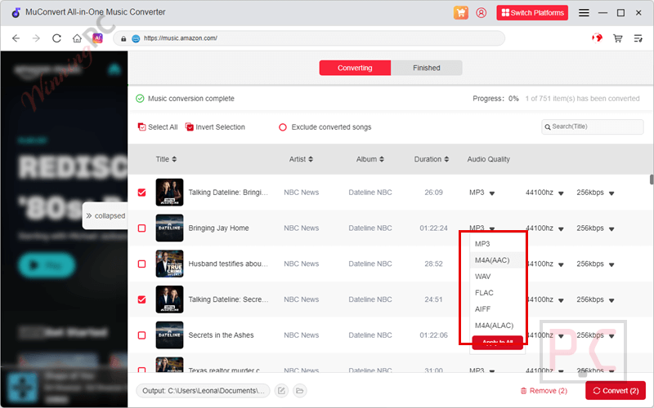Click thumbnail of Secrets in the Ashes
This screenshot has height=408, width=654.
[169, 335]
